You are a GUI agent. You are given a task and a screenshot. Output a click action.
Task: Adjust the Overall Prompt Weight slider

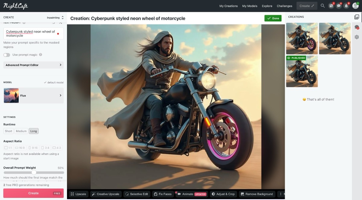point(34,173)
